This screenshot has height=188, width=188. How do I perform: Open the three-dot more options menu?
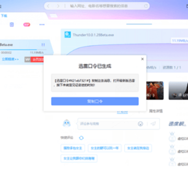[42, 25]
